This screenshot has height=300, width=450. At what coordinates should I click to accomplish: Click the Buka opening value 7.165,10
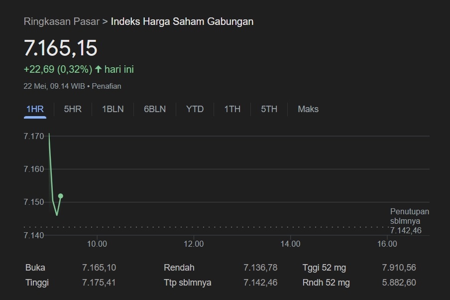pyautogui.click(x=99, y=268)
